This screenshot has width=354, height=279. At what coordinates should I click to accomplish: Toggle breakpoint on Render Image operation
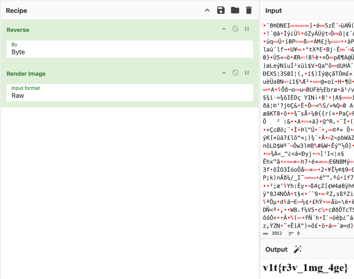(247, 73)
